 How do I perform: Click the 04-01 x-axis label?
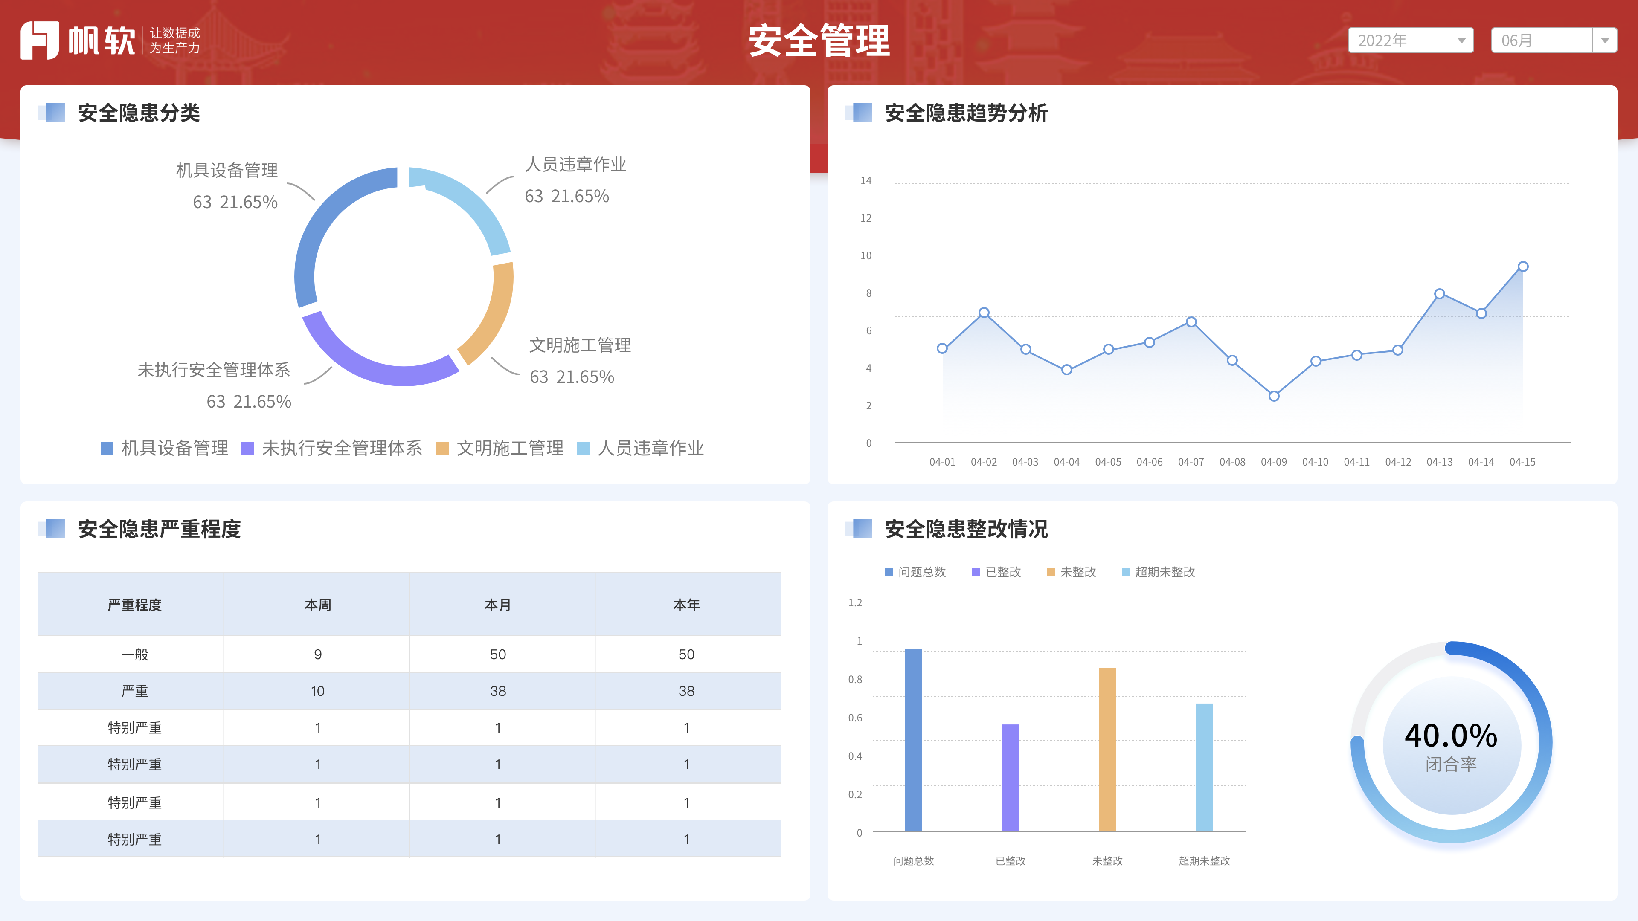coord(942,462)
